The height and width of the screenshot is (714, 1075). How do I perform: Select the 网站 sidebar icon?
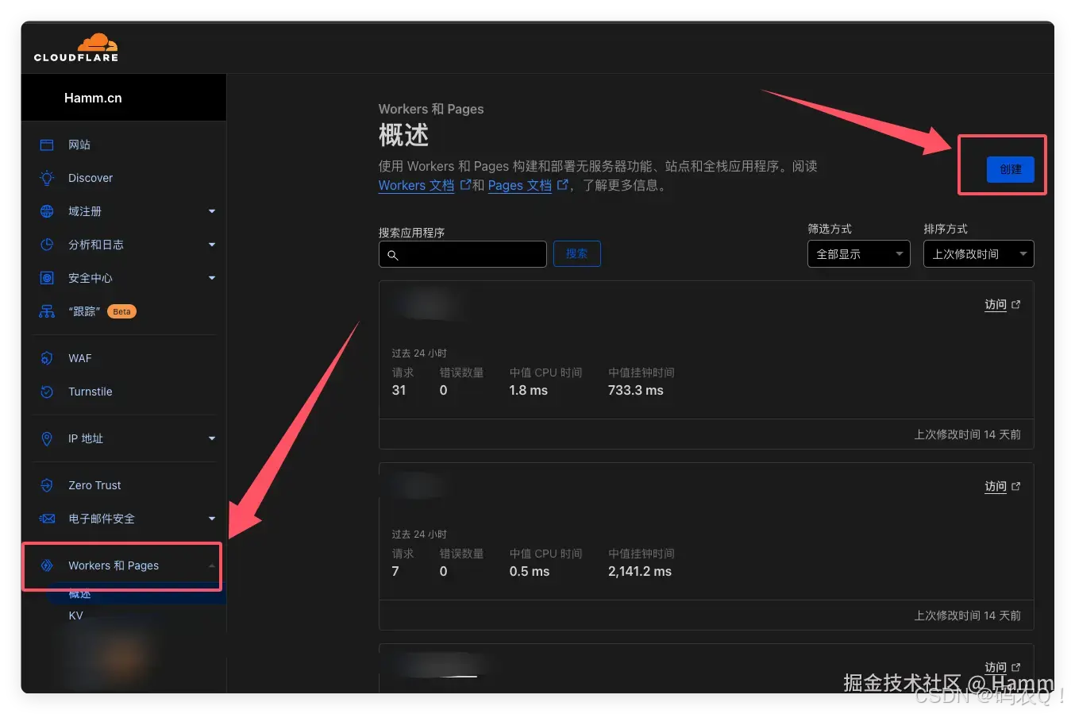(x=46, y=145)
